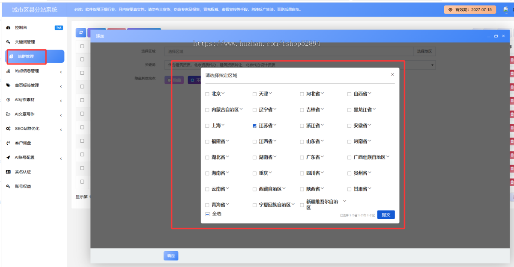The image size is (514, 267).
Task: Click the key icon beside 账号权益
Action: [x=8, y=186]
